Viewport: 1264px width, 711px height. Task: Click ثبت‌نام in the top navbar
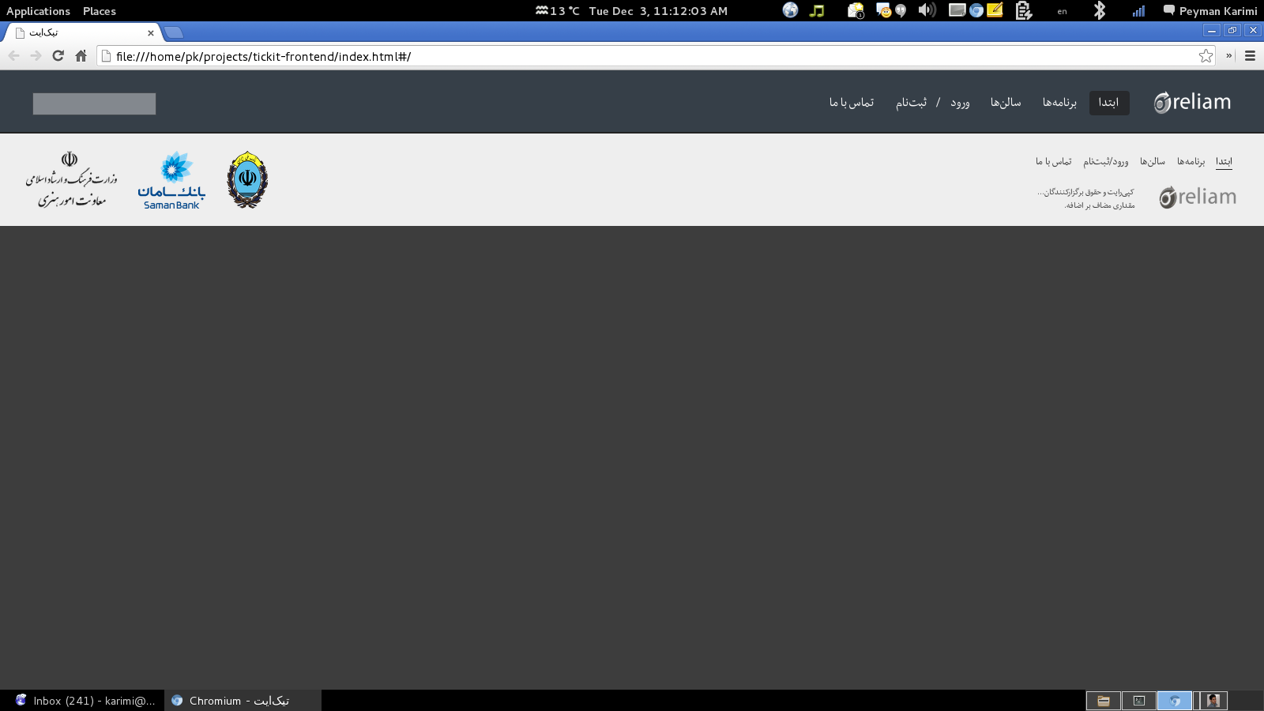911,103
